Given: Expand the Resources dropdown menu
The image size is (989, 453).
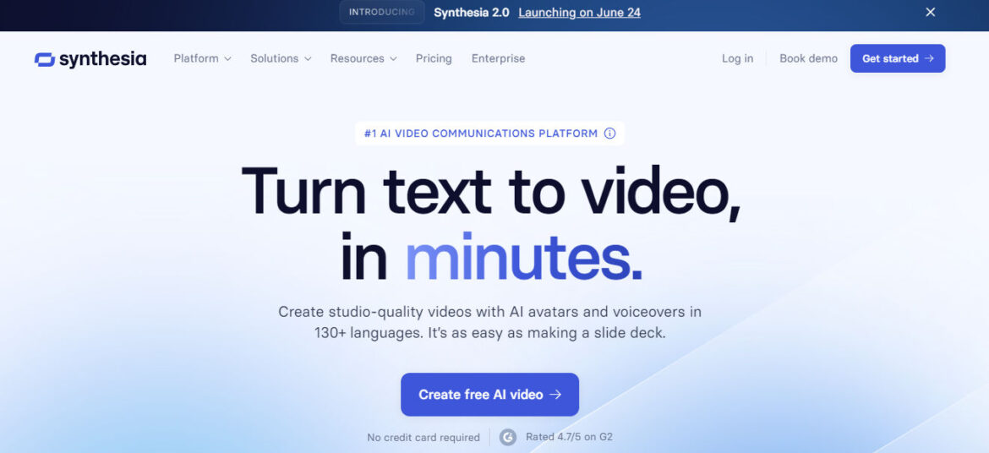Looking at the screenshot, I should click(x=363, y=58).
